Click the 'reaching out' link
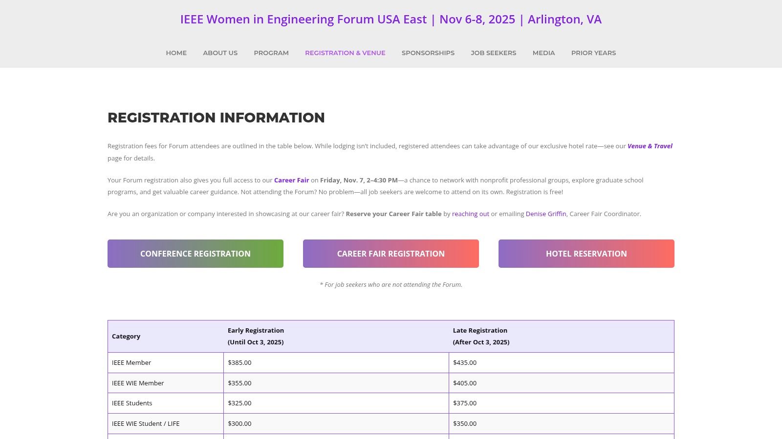Image resolution: width=782 pixels, height=439 pixels. pos(470,214)
